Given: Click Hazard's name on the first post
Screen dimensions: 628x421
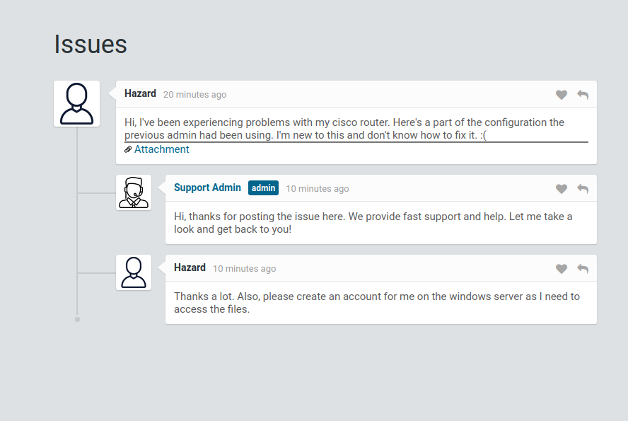Looking at the screenshot, I should [x=140, y=93].
